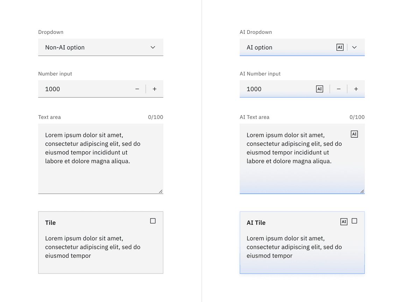Select the AI Tile heading

pos(256,223)
